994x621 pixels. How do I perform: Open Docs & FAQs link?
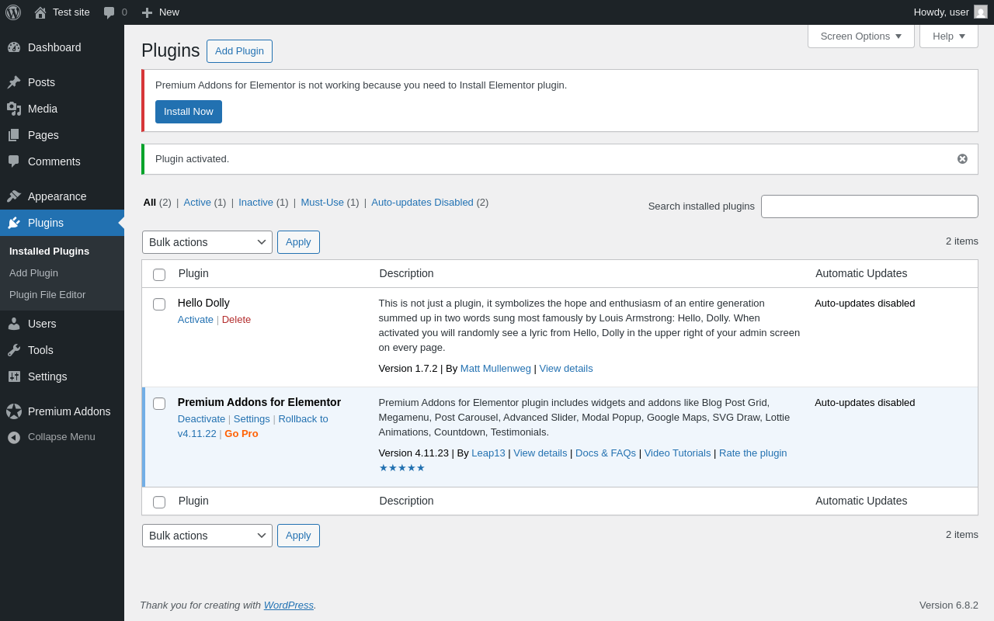[606, 453]
